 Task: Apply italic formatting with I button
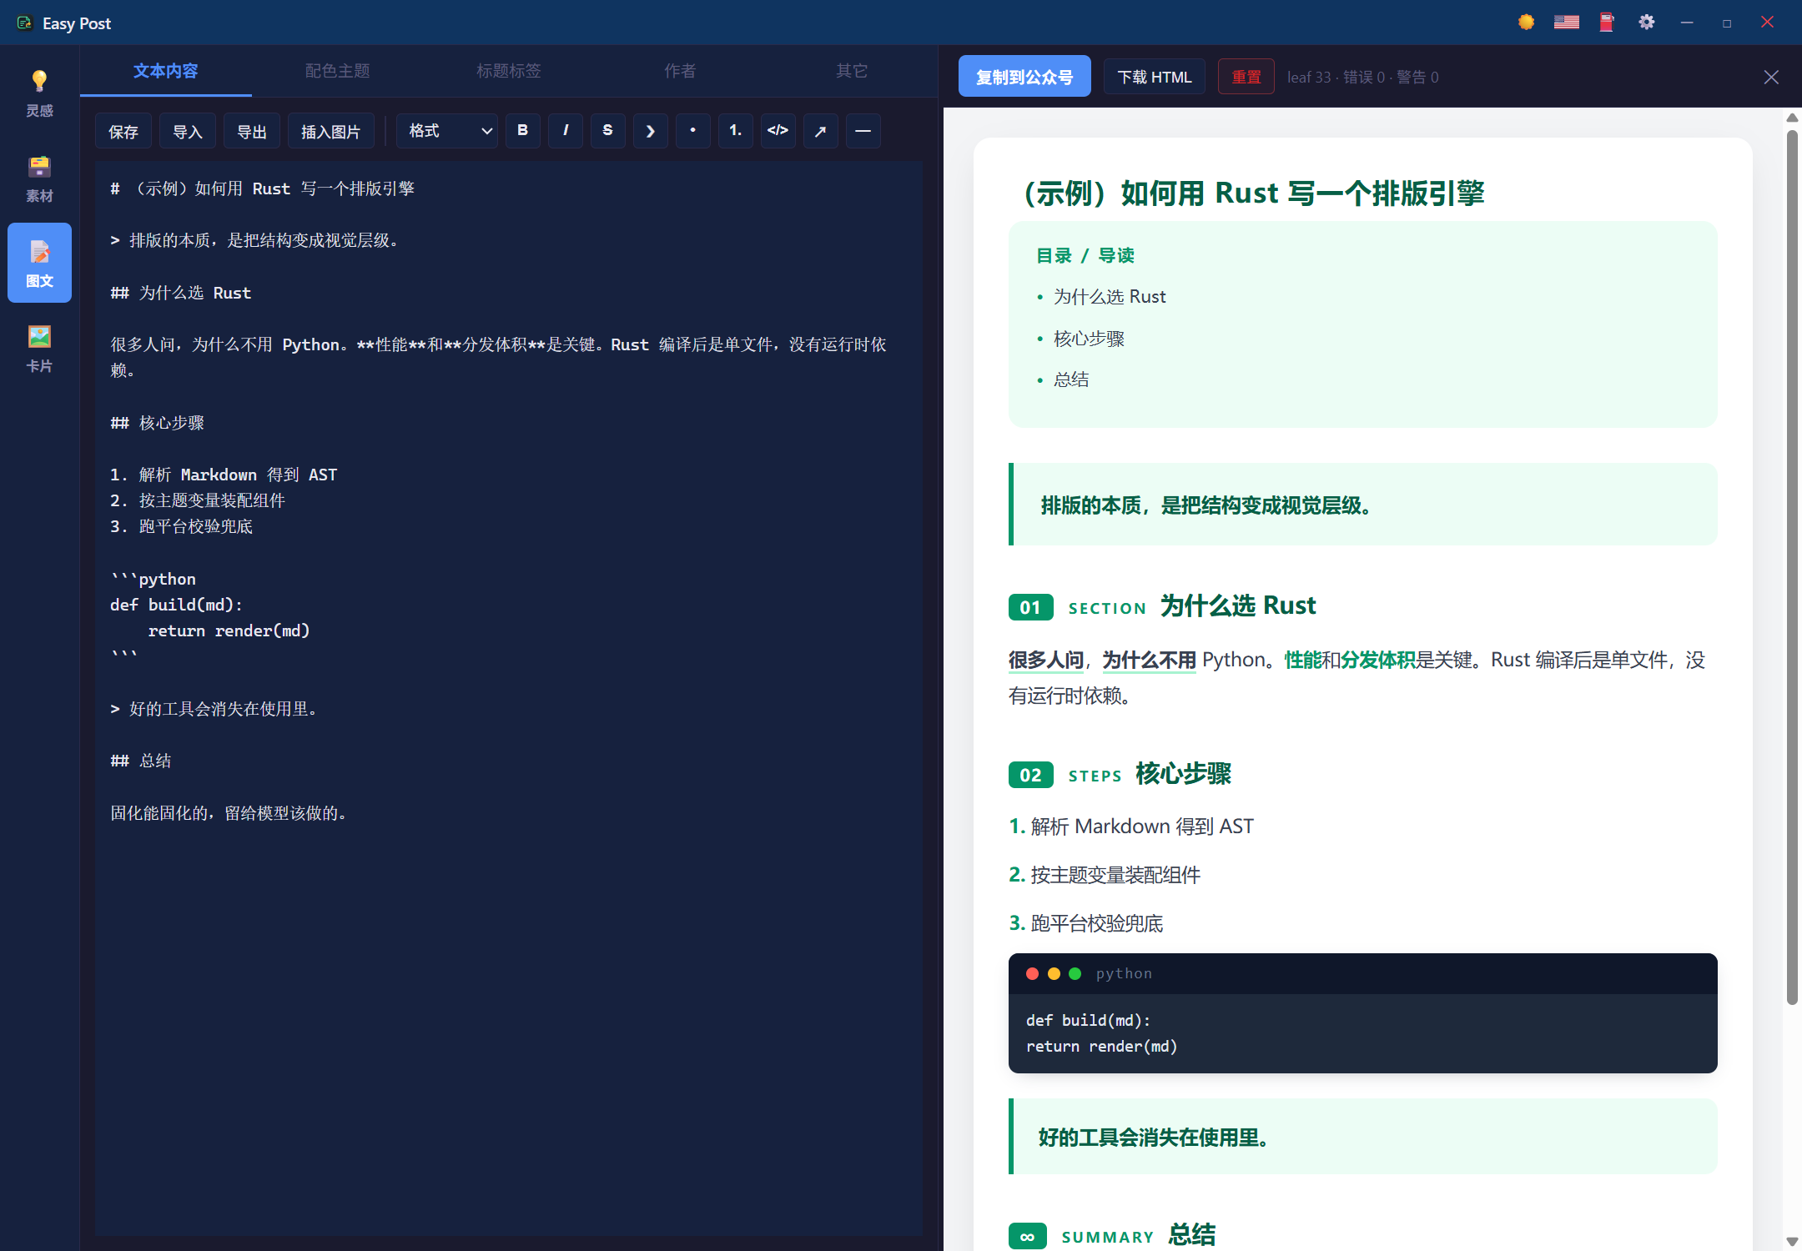coord(565,130)
